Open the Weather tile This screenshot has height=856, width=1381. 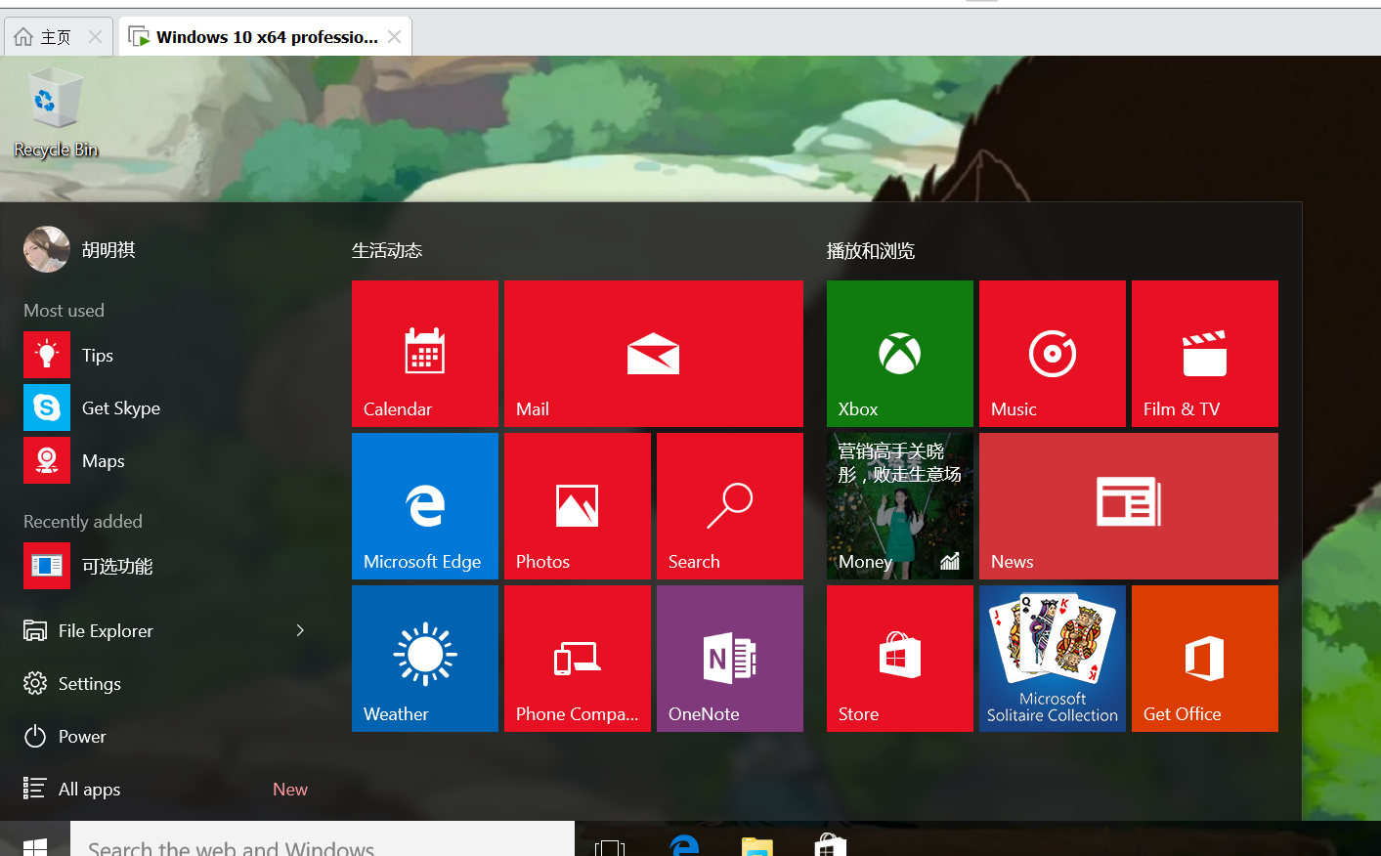pos(425,659)
